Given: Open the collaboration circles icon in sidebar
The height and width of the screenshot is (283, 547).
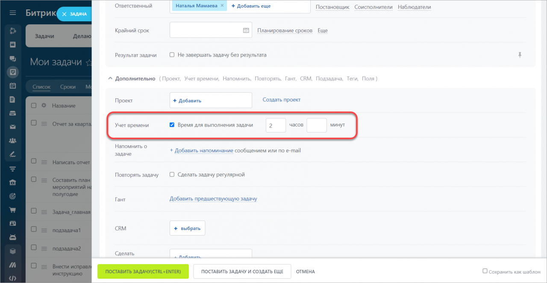Looking at the screenshot, I should click(x=13, y=31).
